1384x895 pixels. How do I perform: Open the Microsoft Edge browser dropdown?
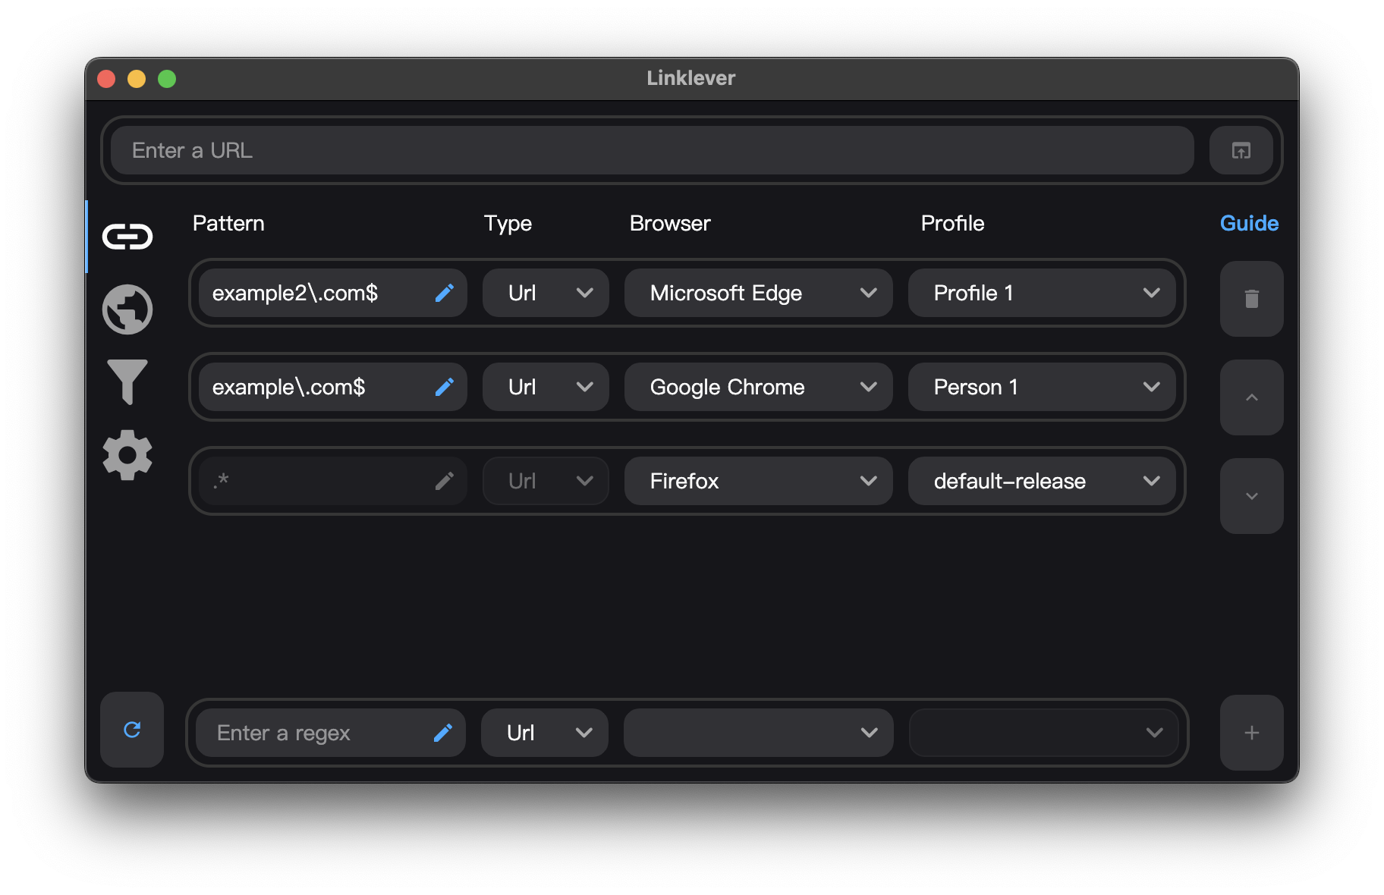coord(758,293)
